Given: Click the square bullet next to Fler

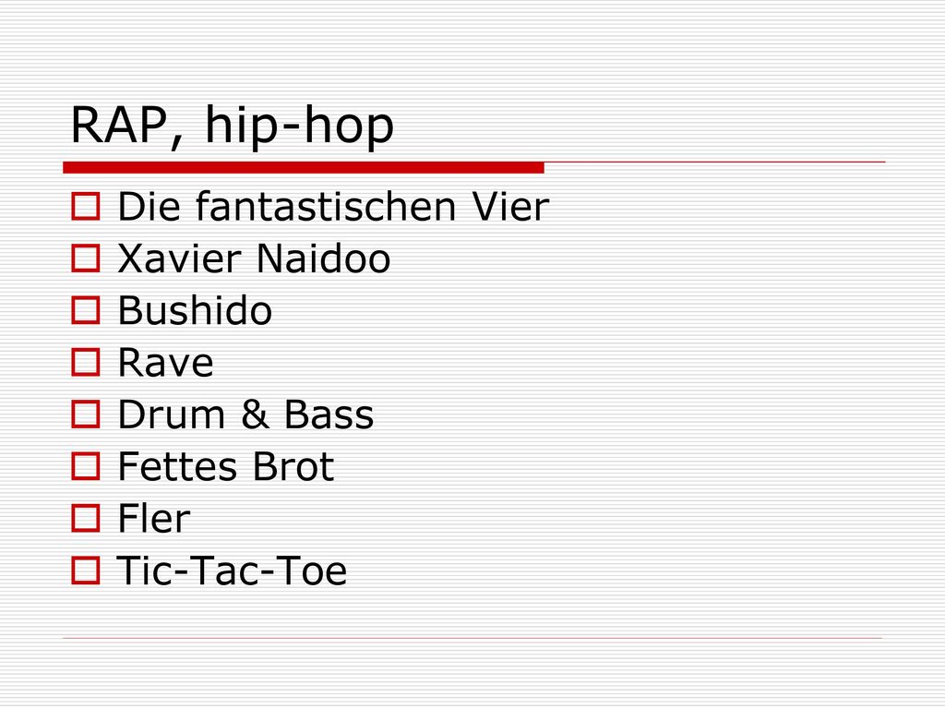Looking at the screenshot, I should 86,519.
